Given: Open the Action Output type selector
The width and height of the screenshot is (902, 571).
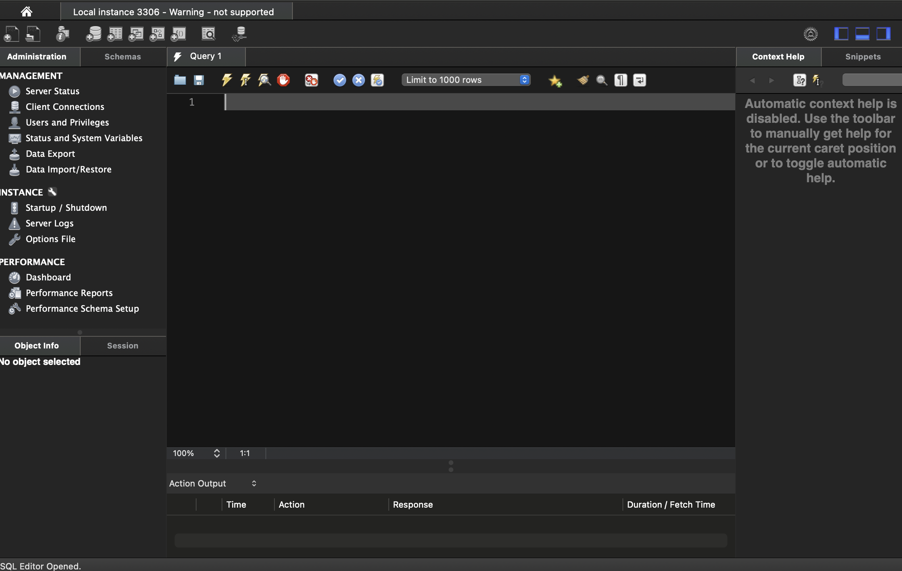Looking at the screenshot, I should (x=213, y=483).
